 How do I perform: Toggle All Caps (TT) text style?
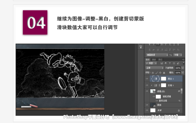click(x=158, y=44)
